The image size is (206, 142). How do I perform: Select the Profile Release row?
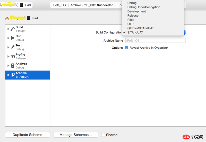28,56
